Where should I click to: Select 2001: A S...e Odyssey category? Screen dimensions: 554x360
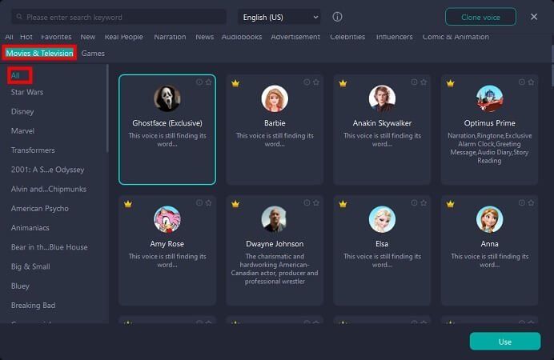[x=47, y=170]
